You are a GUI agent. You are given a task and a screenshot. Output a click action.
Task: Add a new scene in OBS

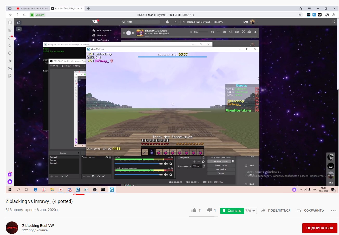click(52, 176)
